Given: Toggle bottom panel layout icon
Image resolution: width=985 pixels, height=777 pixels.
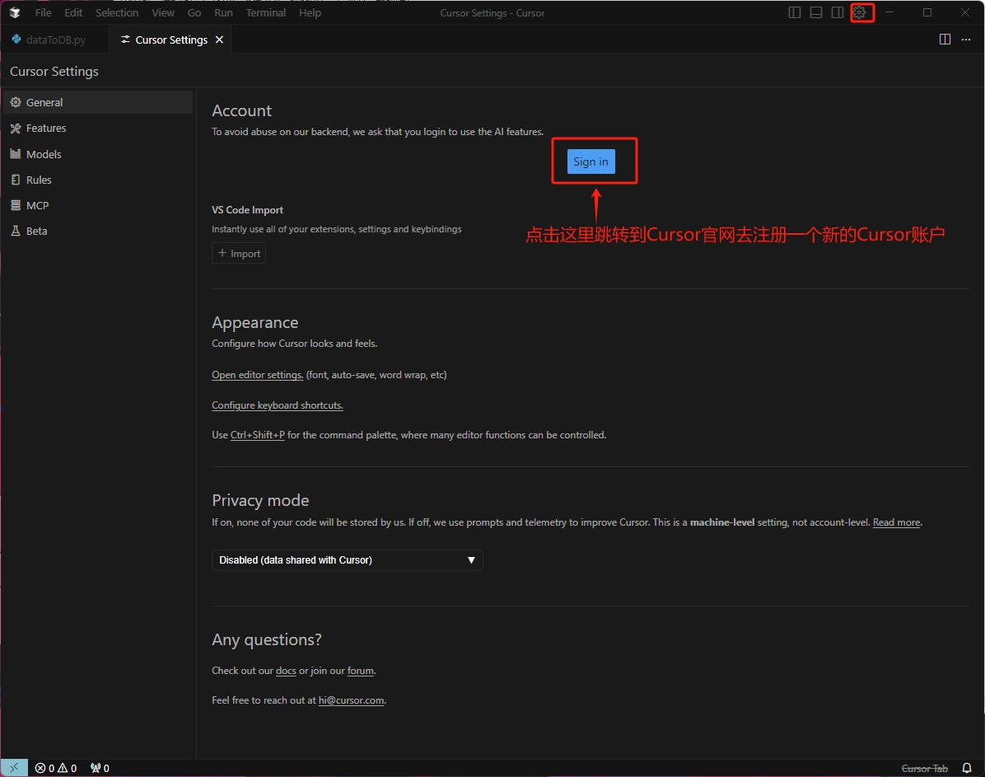Looking at the screenshot, I should click(x=816, y=12).
